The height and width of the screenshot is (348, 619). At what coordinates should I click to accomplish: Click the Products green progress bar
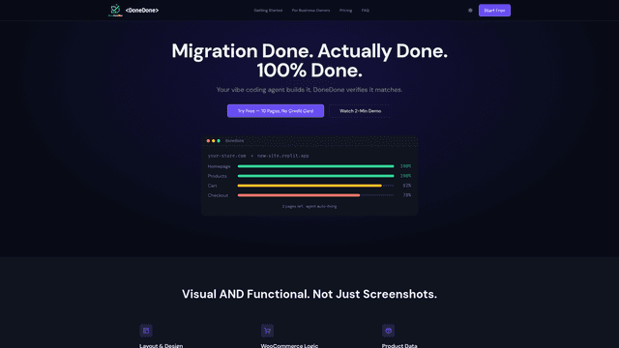[x=316, y=176]
